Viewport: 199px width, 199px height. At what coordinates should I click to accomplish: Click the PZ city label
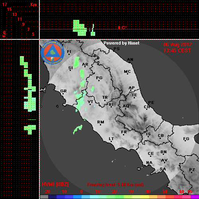coord(192,170)
